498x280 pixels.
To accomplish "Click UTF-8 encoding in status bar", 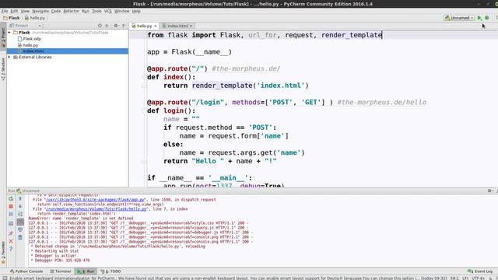I will point(478,278).
